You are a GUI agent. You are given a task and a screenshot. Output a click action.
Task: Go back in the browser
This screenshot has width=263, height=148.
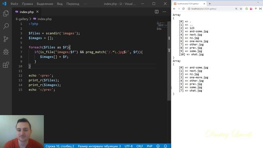click(174, 9)
